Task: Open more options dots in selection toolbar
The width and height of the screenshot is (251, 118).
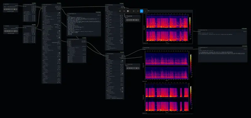Action: point(145,11)
